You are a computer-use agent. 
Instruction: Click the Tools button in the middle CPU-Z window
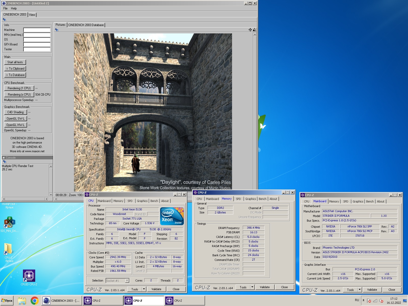243,287
